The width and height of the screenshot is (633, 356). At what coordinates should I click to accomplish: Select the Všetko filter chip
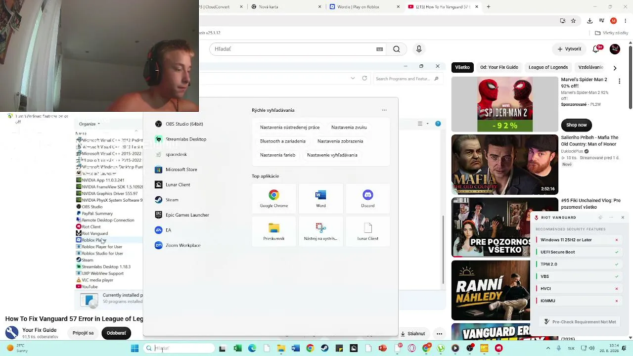[462, 67]
